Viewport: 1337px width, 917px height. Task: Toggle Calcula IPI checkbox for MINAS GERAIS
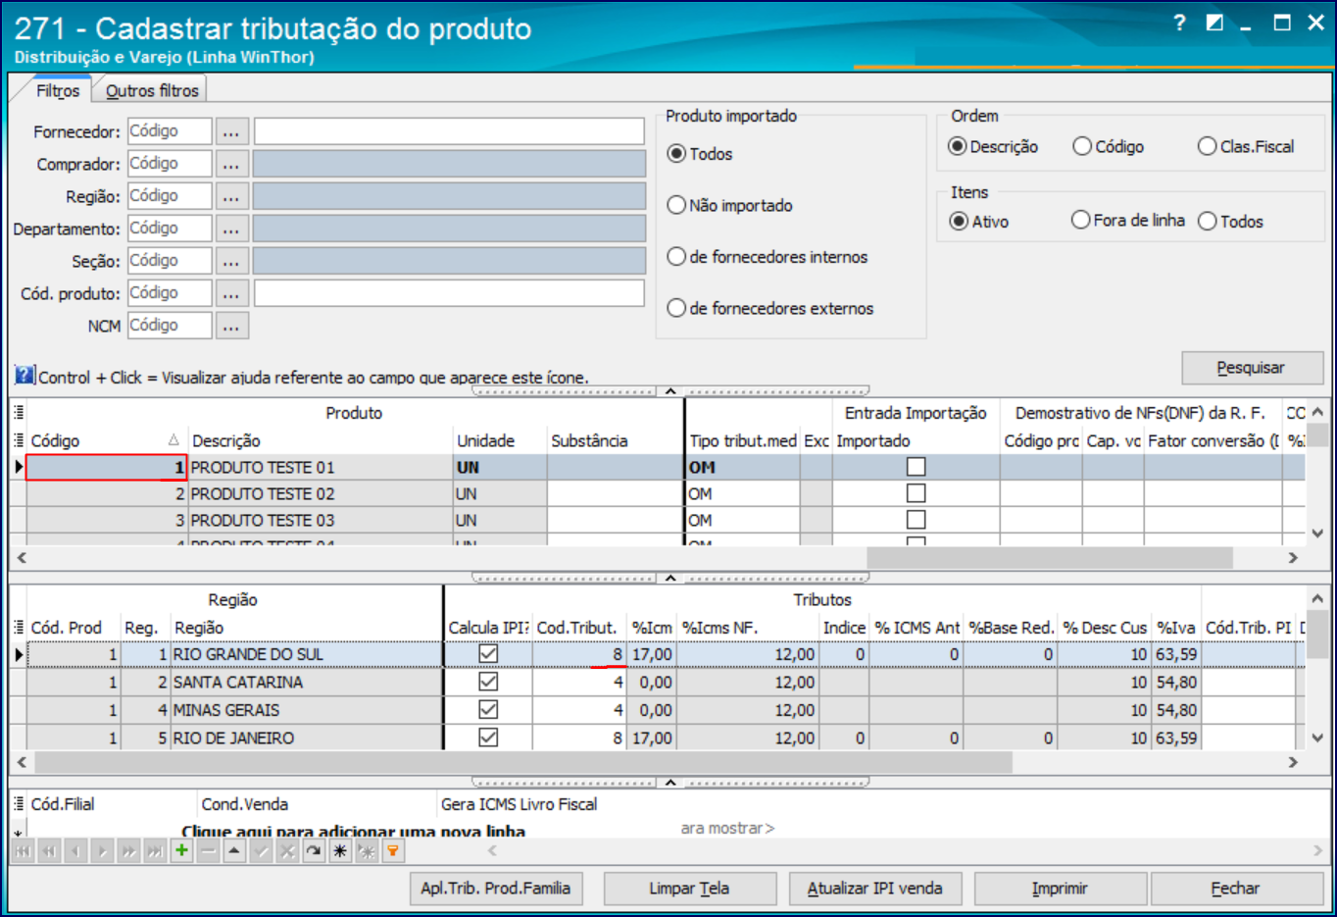point(488,709)
